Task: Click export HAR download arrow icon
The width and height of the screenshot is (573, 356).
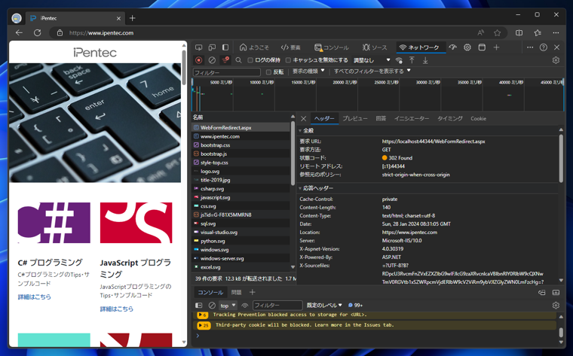Action: [x=425, y=60]
